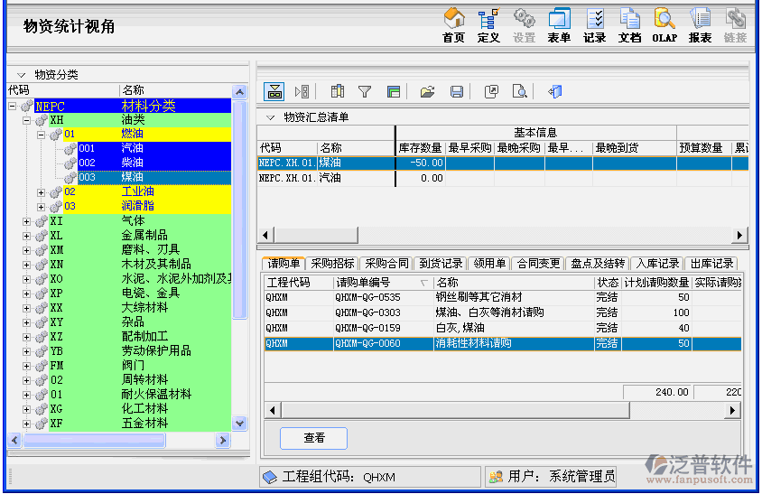Click the filter funnel toolbar icon
The image size is (762, 494).
click(365, 91)
